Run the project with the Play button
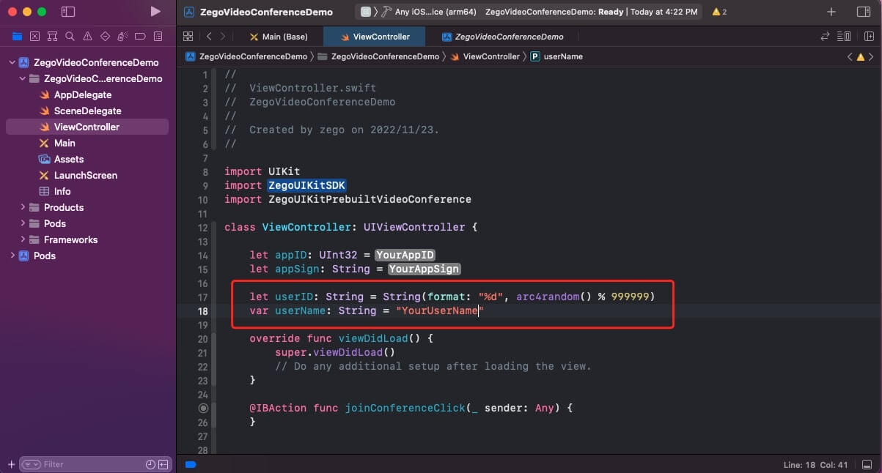This screenshot has height=473, width=882. pos(155,12)
